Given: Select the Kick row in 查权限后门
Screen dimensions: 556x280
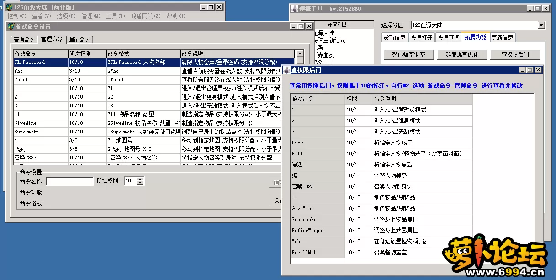Looking at the screenshot, I should (381, 143).
